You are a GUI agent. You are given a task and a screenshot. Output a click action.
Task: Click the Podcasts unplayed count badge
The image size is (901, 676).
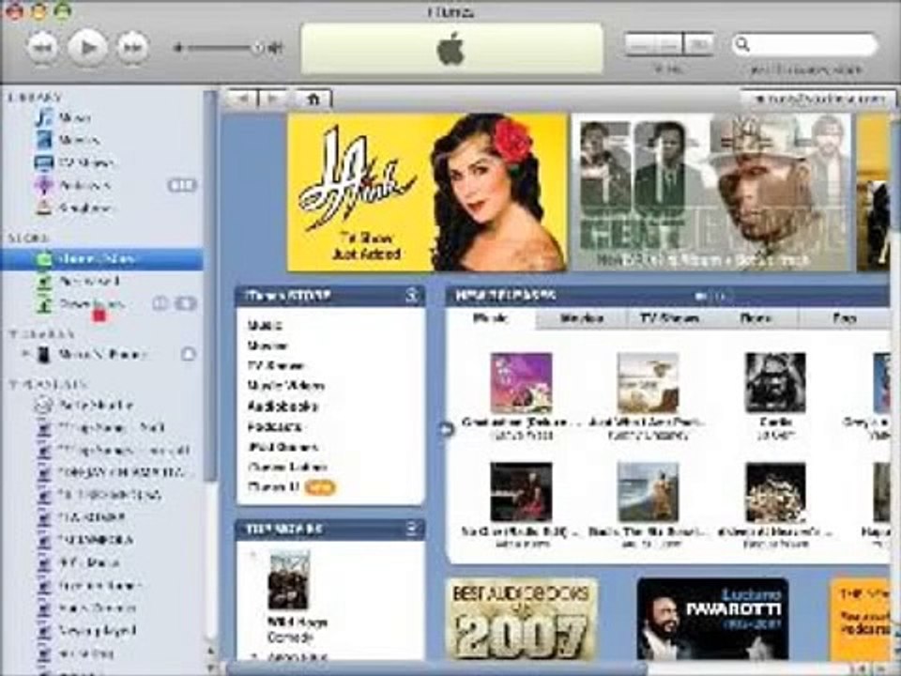point(182,185)
